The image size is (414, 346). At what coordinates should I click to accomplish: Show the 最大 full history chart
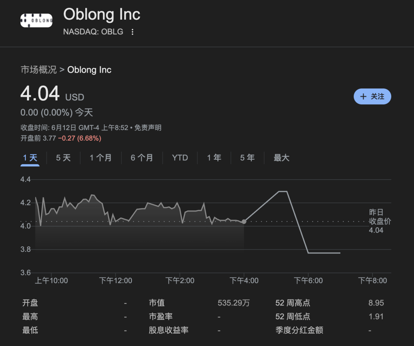(281, 158)
